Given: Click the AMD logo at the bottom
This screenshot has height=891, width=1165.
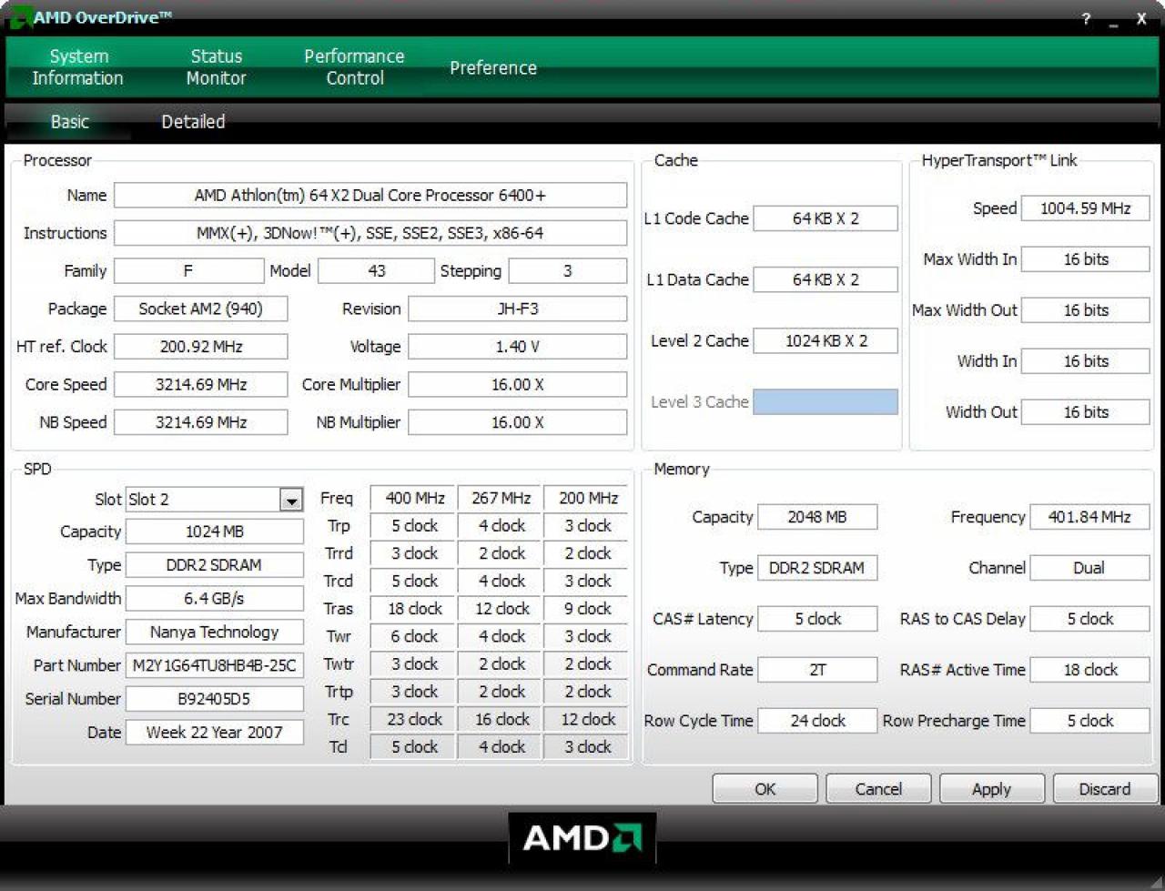Looking at the screenshot, I should 582,837.
